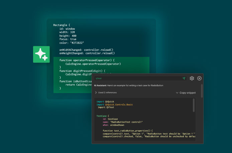Click the 'height: 480' line
The width and height of the screenshot is (232, 153).
pos(68,36)
